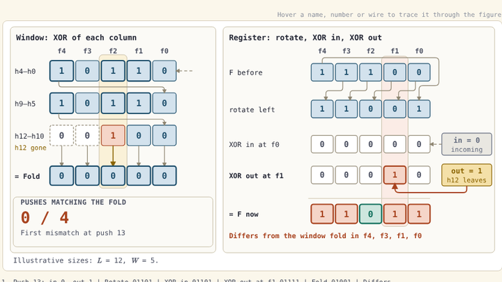The width and height of the screenshot is (502, 282).
Task: Click the f4 cell of the h4–h0 row
Action: (x=61, y=70)
